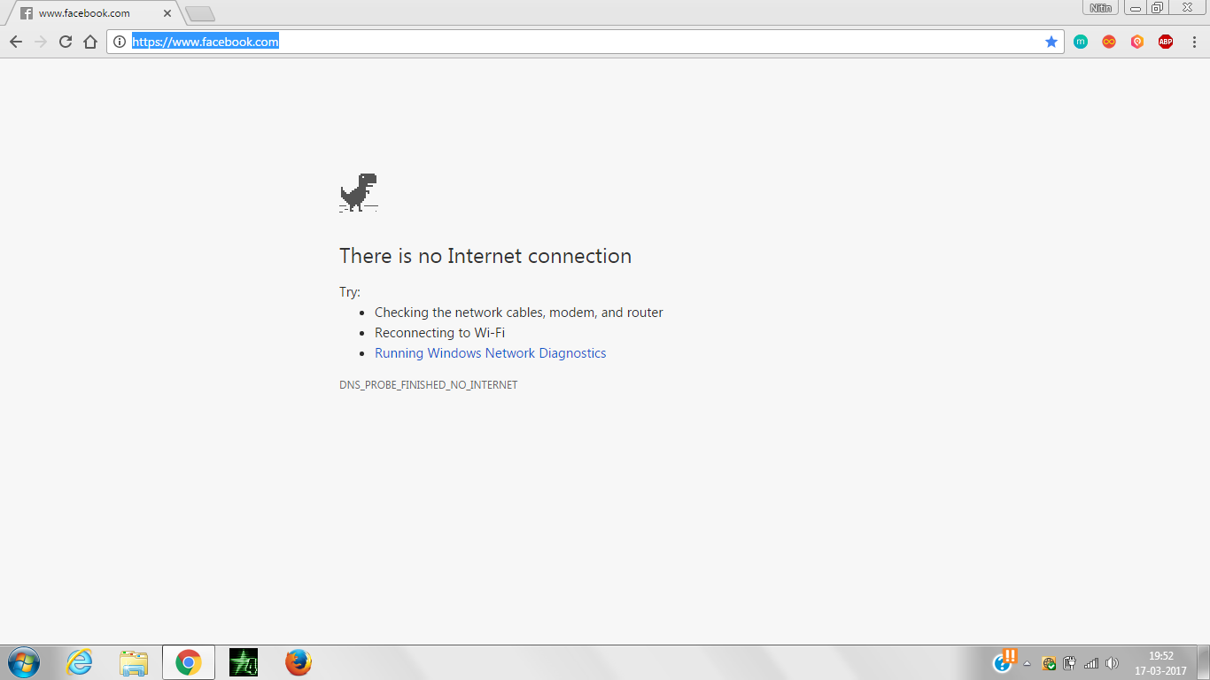Bookmark page with the blue star
The width and height of the screenshot is (1210, 680).
(x=1051, y=42)
